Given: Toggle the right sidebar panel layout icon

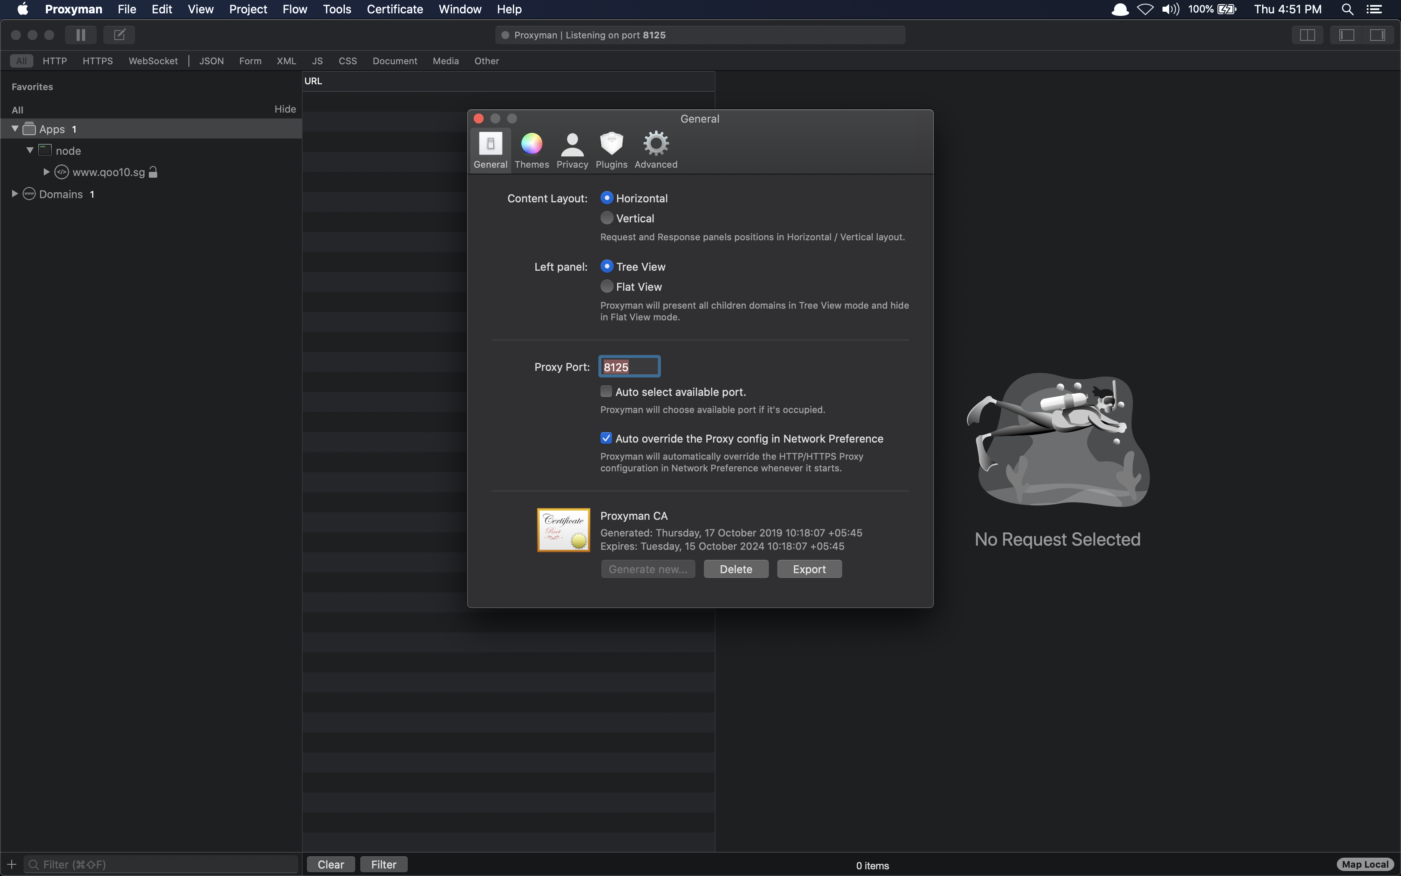Looking at the screenshot, I should click(x=1377, y=35).
